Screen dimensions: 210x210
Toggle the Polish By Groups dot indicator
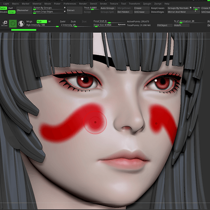pyautogui.click(x=65, y=8)
